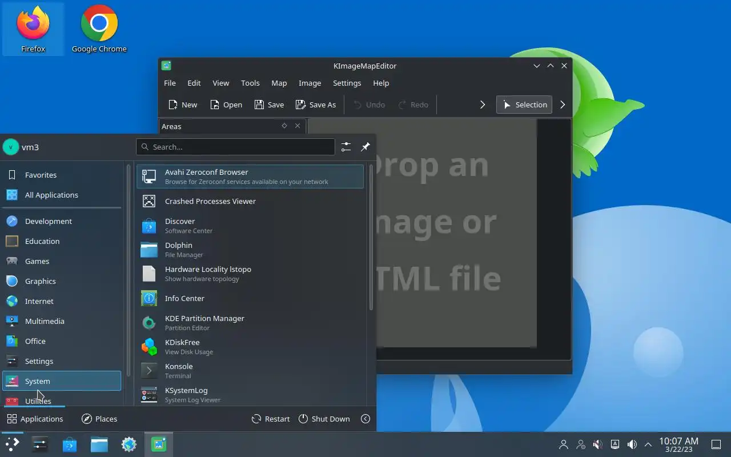Open taskbar application launcher button

(12, 444)
